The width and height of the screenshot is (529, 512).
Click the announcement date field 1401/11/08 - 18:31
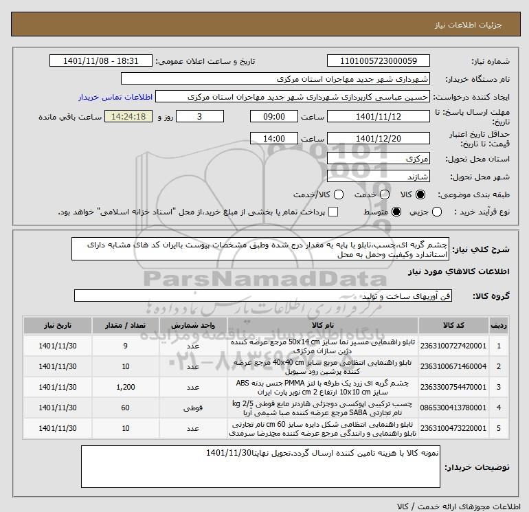101,60
